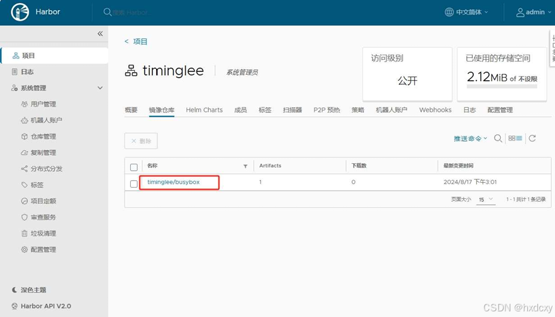This screenshot has height=317, width=555.
Task: Switch to the Helm Charts tab
Action: tap(205, 110)
